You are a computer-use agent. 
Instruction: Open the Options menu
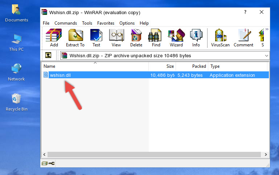click(x=127, y=23)
